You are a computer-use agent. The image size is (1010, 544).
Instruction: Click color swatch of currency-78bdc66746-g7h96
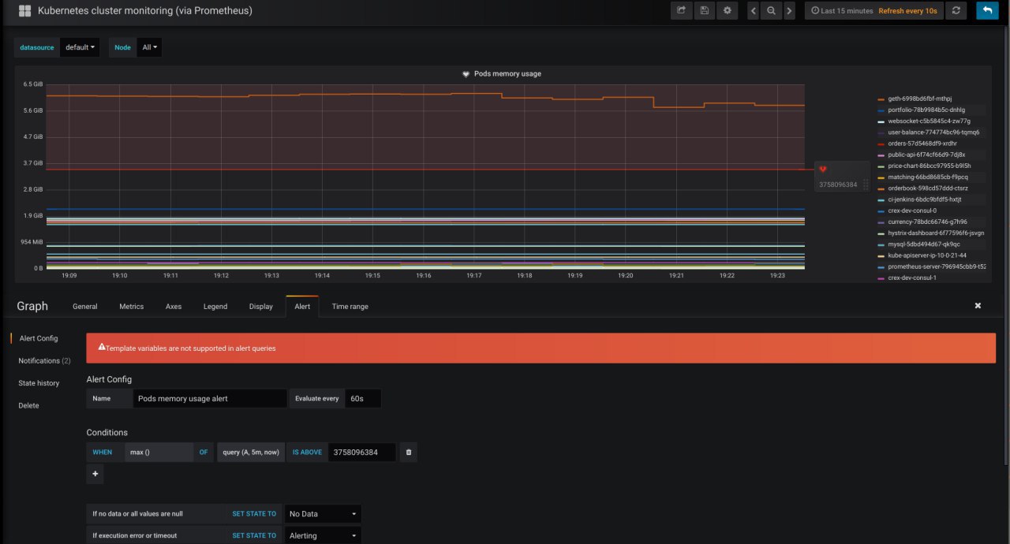(x=881, y=222)
